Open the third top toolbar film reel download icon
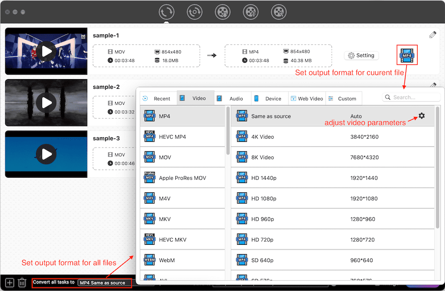This screenshot has height=291, width=445. coord(222,12)
